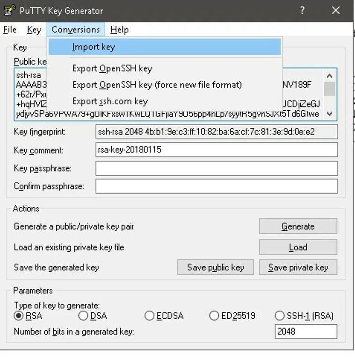Click the PuTTY Key Generator title bar icon

(x=10, y=10)
